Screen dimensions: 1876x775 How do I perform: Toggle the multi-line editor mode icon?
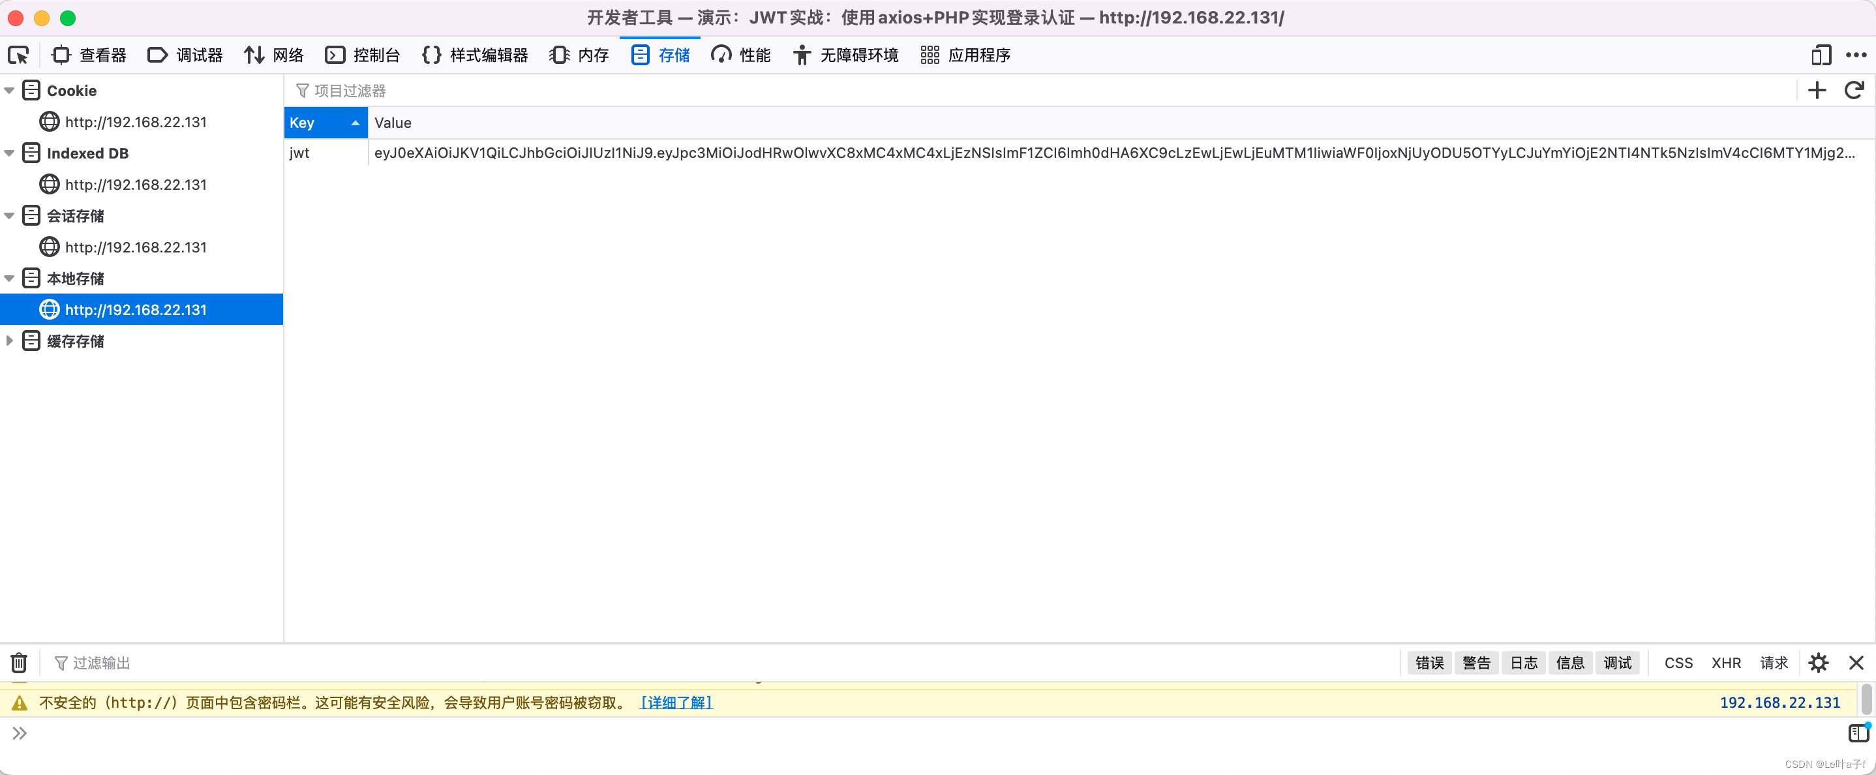pos(1858,733)
